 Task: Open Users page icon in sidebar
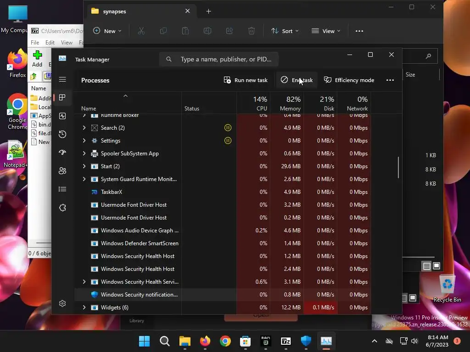62,170
